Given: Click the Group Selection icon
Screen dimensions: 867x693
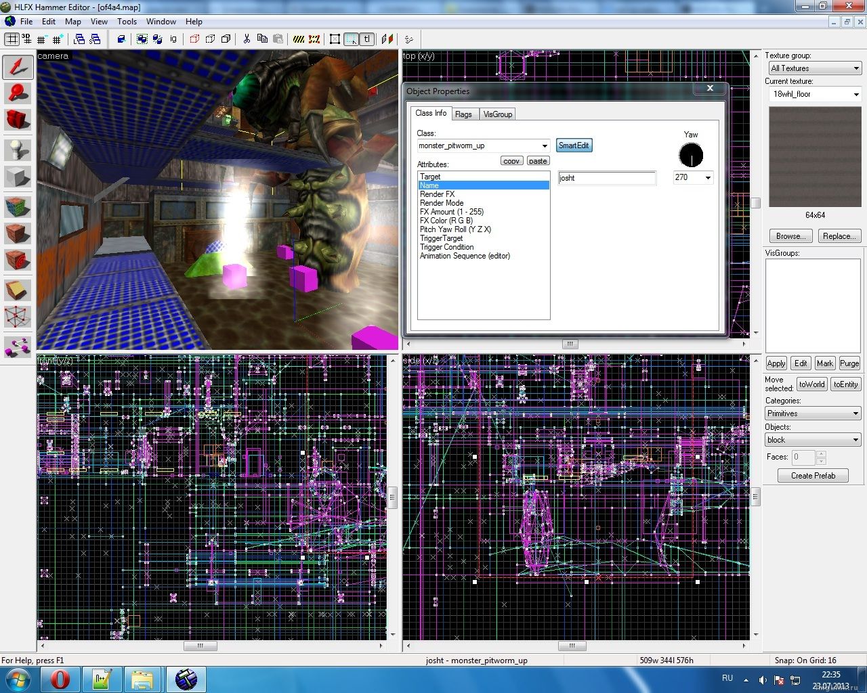Looking at the screenshot, I should 142,39.
